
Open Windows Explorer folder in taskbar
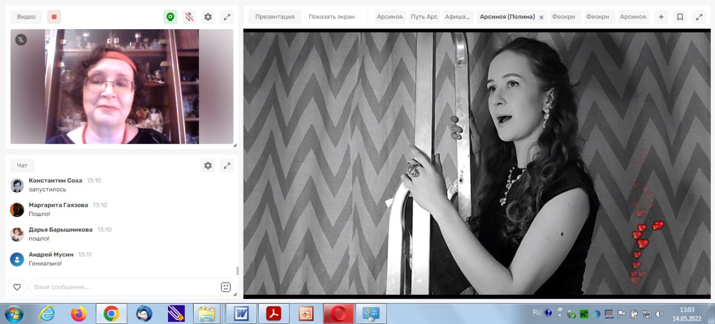207,313
